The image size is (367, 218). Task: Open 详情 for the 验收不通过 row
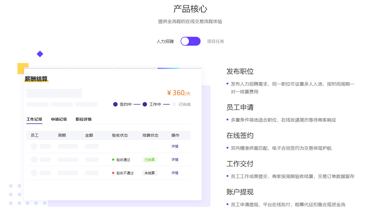point(175,173)
